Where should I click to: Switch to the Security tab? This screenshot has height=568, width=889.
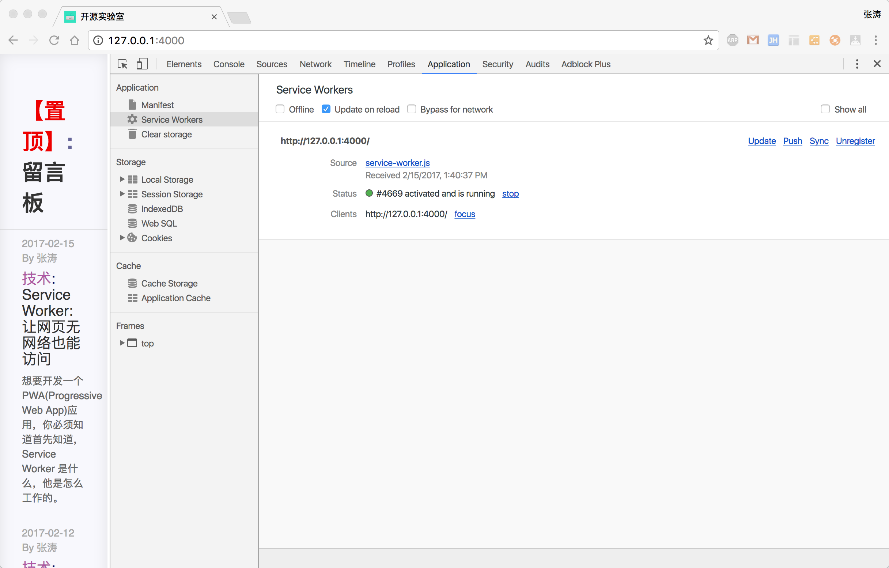coord(498,64)
